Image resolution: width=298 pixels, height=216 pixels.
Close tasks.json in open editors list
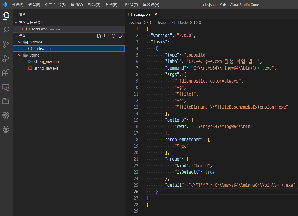pos(23,29)
